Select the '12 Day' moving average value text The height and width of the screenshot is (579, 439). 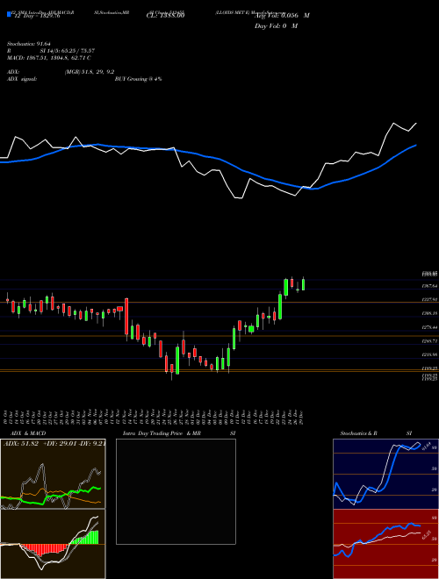pyautogui.click(x=37, y=16)
